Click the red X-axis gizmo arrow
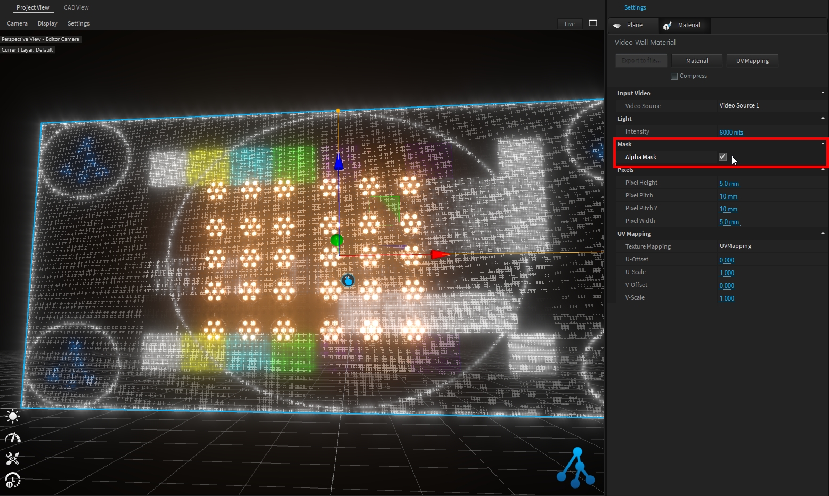The height and width of the screenshot is (496, 829). click(x=440, y=254)
